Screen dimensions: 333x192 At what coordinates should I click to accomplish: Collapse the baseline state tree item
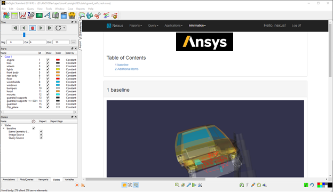[x=4, y=129]
